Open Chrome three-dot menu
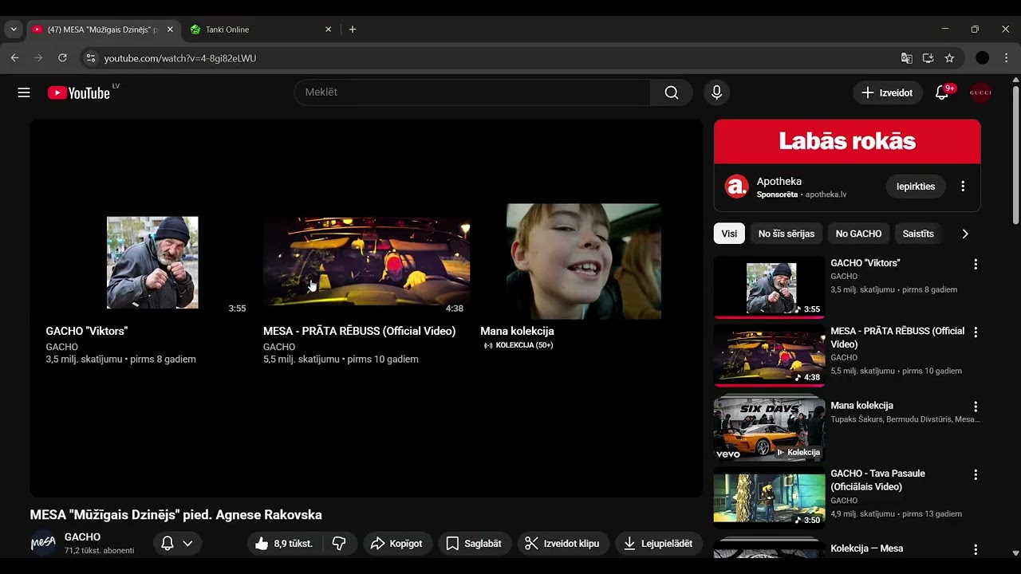Image resolution: width=1021 pixels, height=574 pixels. [x=1007, y=58]
